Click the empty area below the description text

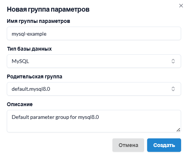click(88, 126)
